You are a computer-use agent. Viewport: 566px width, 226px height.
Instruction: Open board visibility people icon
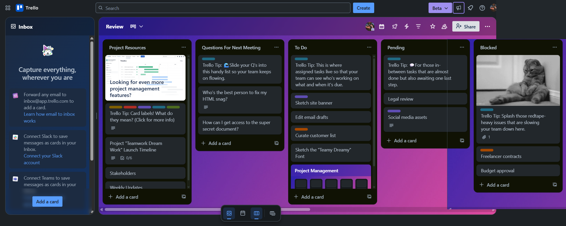click(444, 27)
